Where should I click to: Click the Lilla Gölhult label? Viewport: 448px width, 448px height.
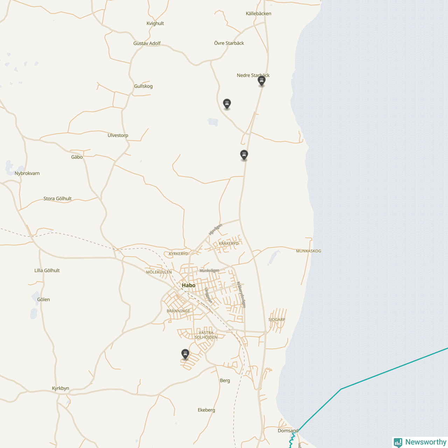(47, 270)
